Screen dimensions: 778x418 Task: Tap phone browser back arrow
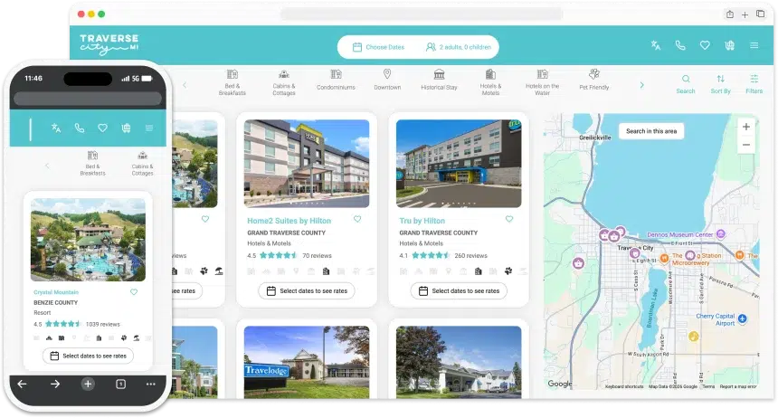(x=23, y=384)
